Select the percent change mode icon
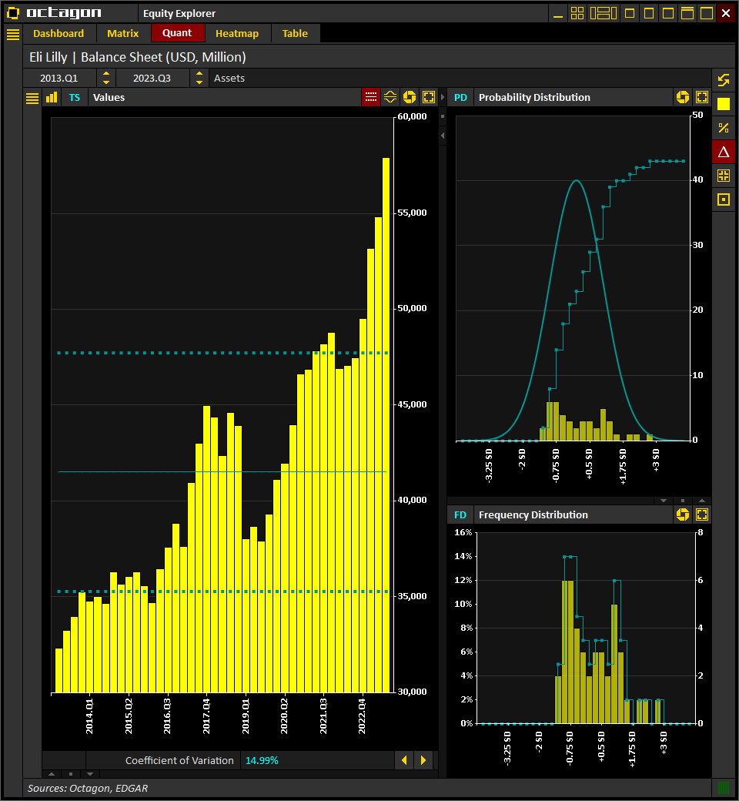739x801 pixels. click(724, 128)
